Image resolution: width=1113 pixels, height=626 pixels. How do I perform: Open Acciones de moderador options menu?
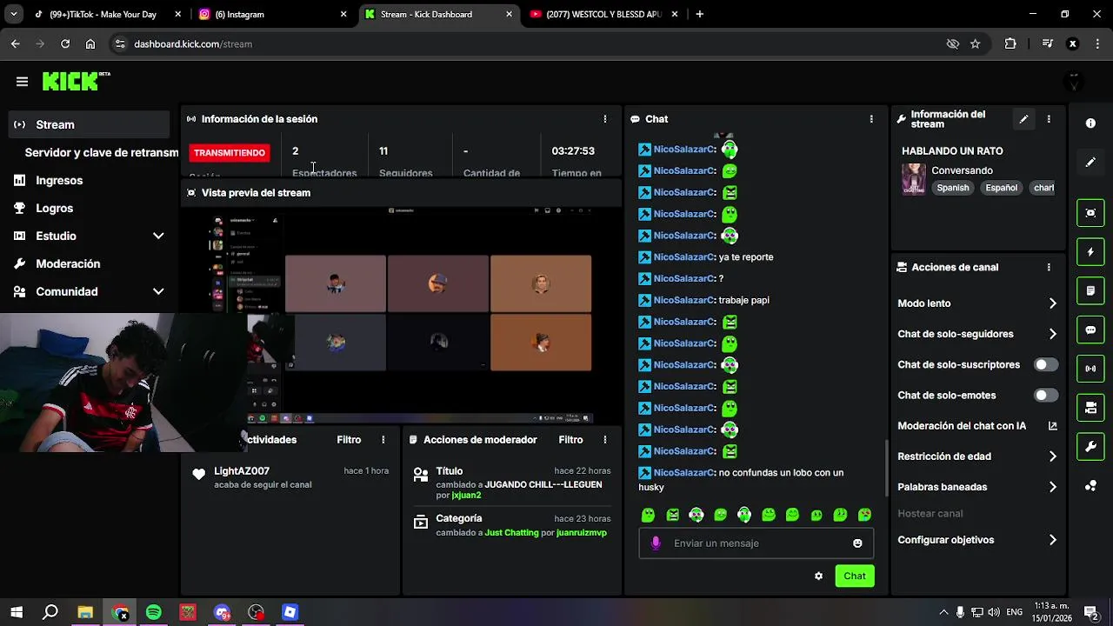coord(605,440)
